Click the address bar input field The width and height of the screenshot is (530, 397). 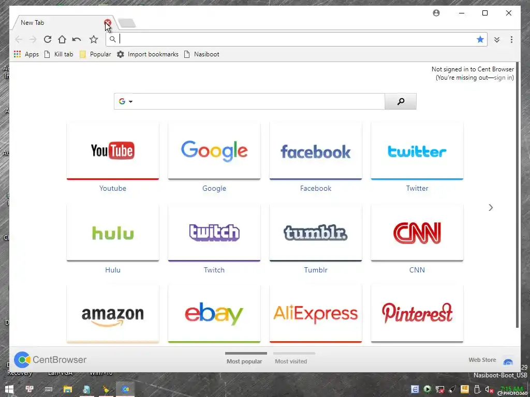pyautogui.click(x=296, y=39)
